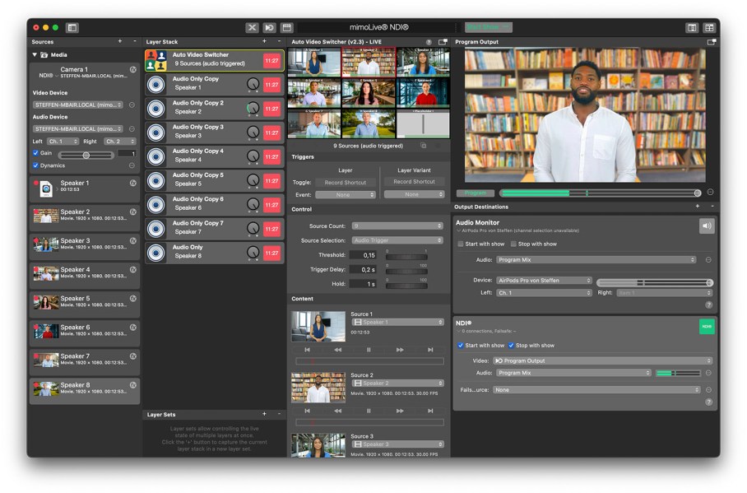The height and width of the screenshot is (493, 747).
Task: Click the Speaker 2 thumbnail in switcher grid
Action: point(369,62)
